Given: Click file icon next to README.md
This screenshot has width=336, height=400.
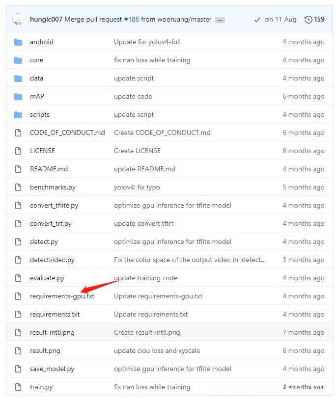Looking at the screenshot, I should [x=18, y=169].
